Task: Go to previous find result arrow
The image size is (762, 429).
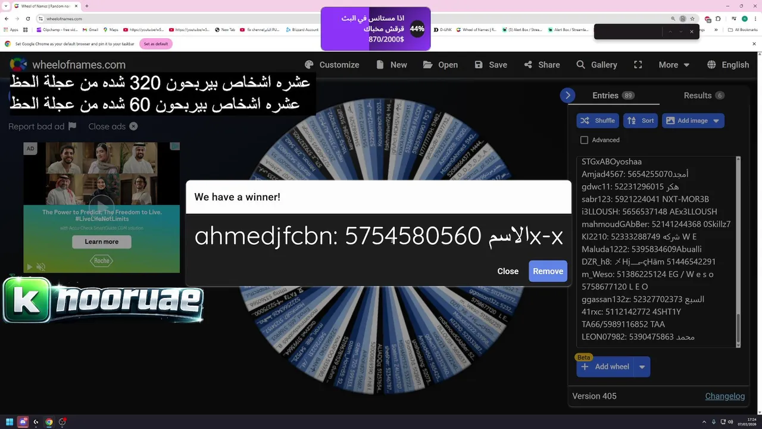Action: tap(670, 32)
